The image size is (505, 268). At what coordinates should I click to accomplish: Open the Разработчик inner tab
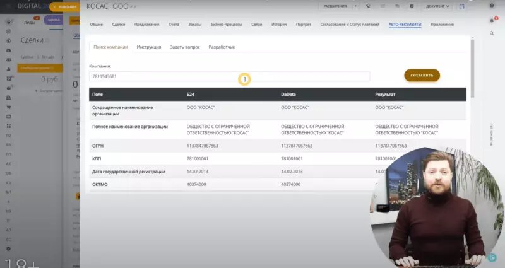click(x=222, y=47)
